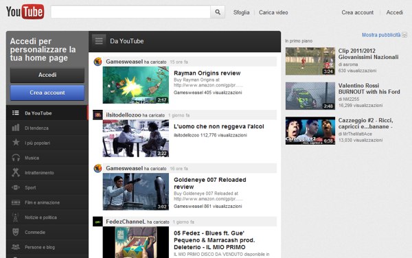Open Valentino Rossi BURNOUT thumbnail
The height and width of the screenshot is (258, 412).
(310, 96)
